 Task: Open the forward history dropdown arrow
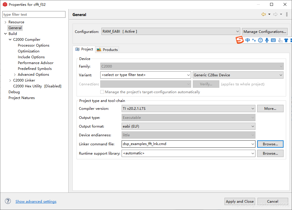[281, 14]
